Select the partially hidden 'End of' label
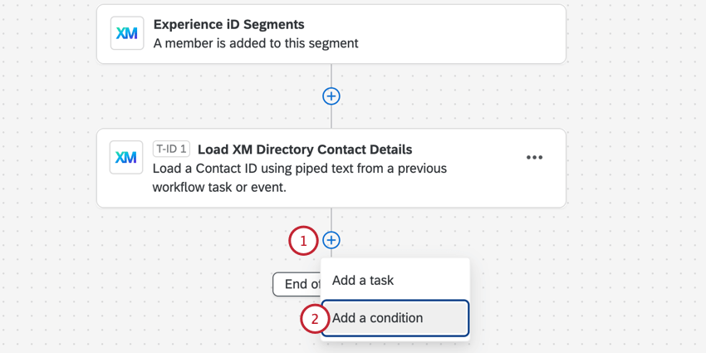Viewport: 706px width, 353px height. tap(297, 284)
